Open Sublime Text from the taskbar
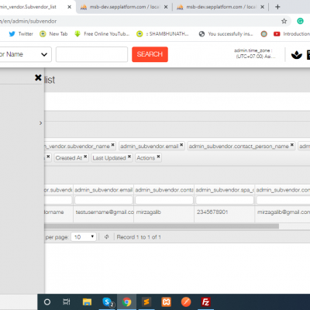The height and width of the screenshot is (310, 310). tap(146, 301)
